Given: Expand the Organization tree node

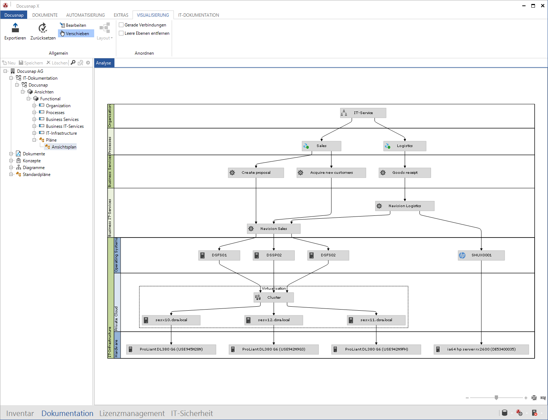Looking at the screenshot, I should [x=34, y=106].
